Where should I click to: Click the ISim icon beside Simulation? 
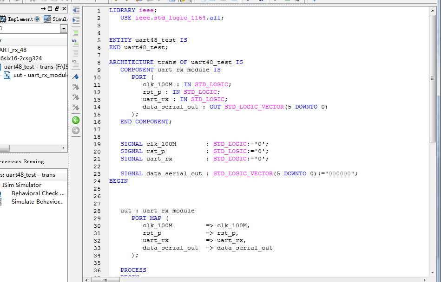pos(47,19)
